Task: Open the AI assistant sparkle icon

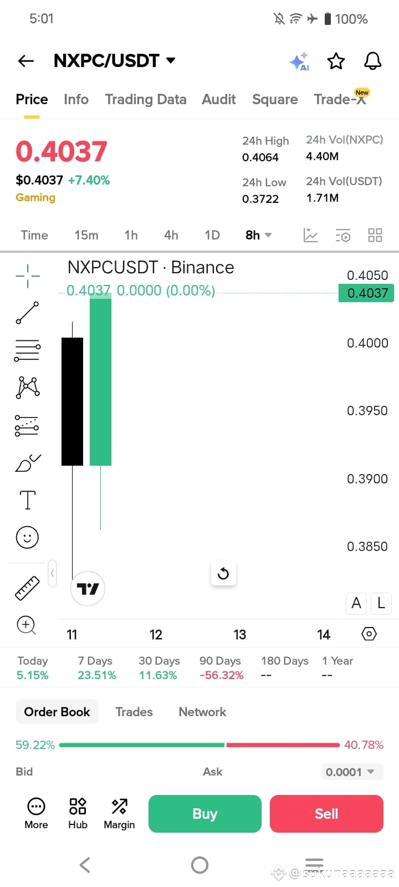Action: [x=300, y=62]
